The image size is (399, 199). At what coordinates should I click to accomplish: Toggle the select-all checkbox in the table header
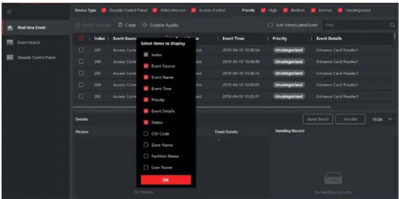(x=82, y=39)
